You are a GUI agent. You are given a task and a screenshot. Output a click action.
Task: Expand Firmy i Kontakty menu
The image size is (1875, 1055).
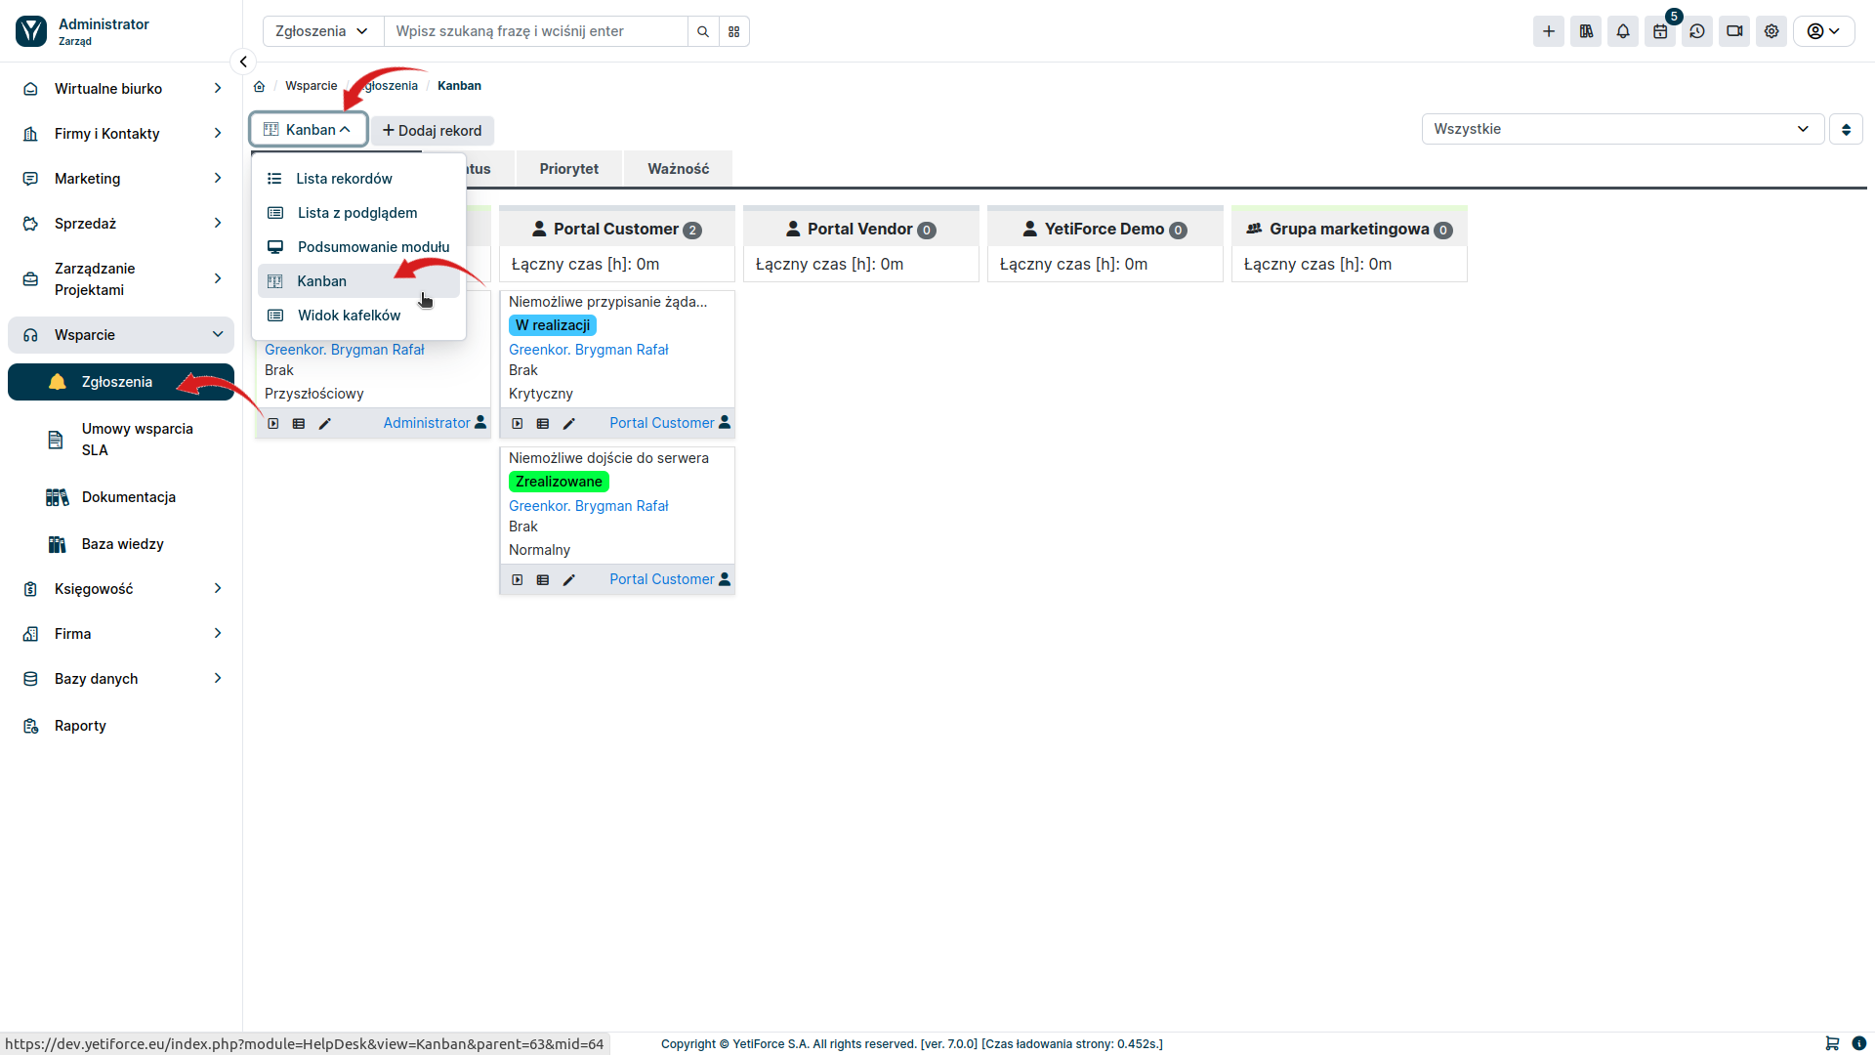point(121,134)
